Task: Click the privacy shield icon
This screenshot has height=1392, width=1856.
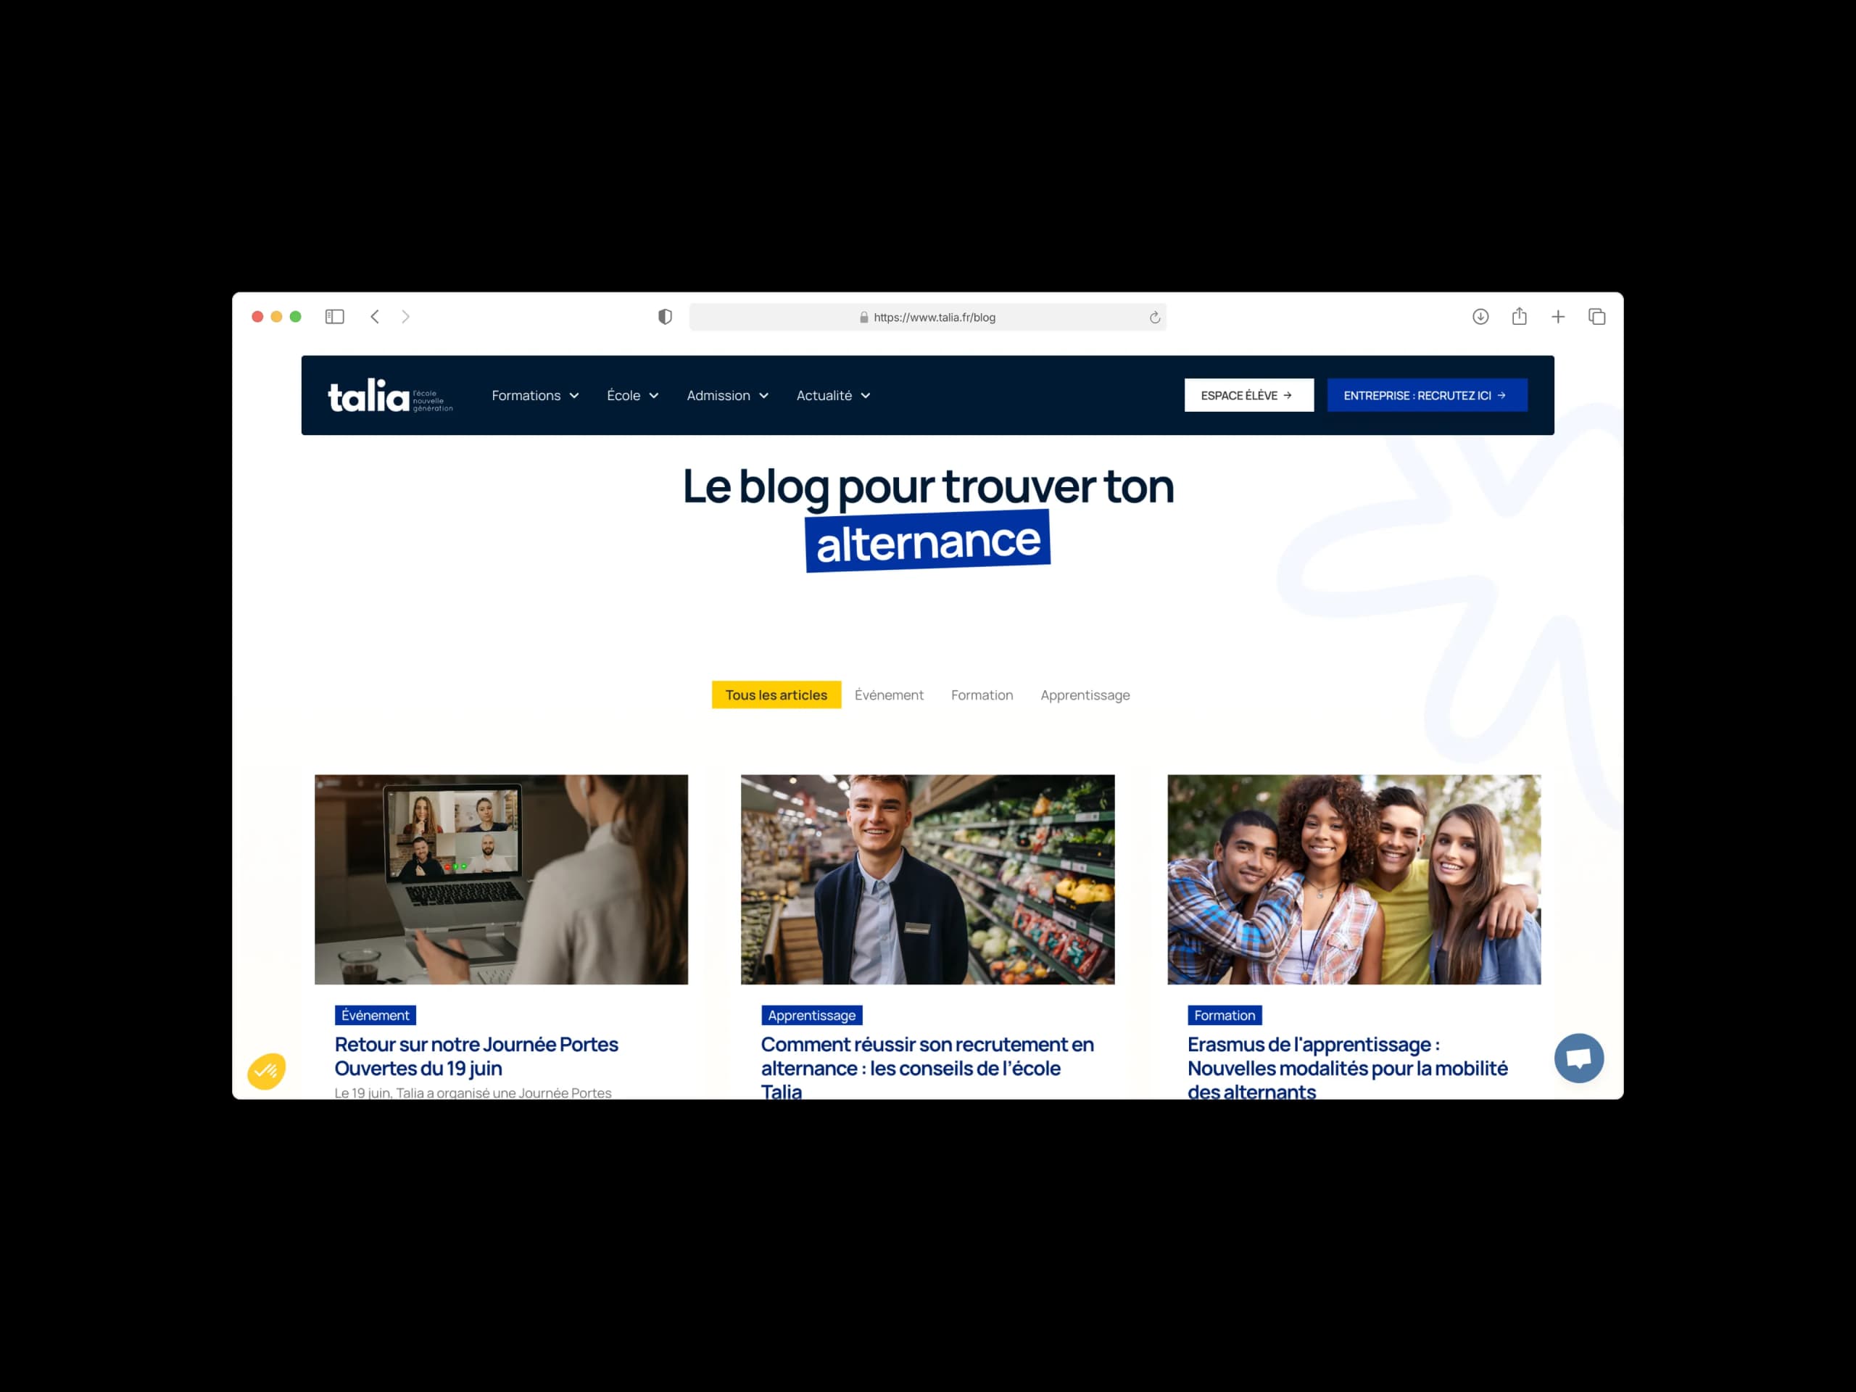Action: [x=665, y=316]
